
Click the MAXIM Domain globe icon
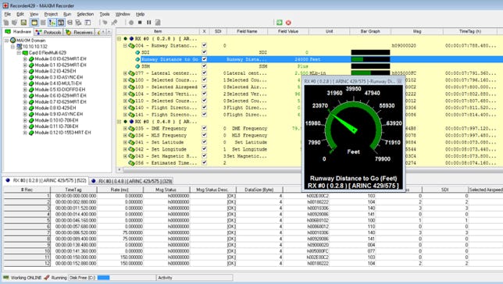coord(12,41)
